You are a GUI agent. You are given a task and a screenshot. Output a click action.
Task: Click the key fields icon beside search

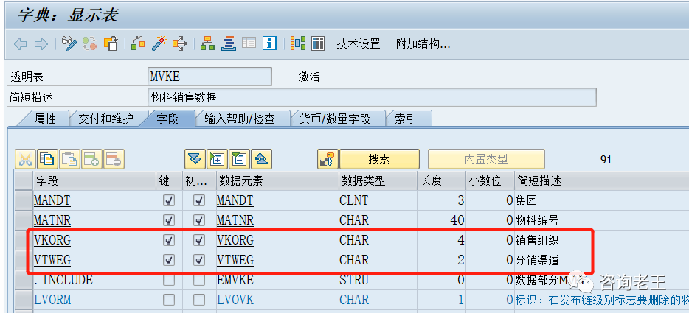[x=327, y=158]
